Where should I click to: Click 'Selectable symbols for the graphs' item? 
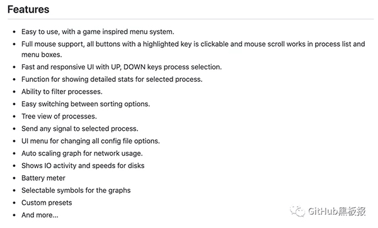76,190
